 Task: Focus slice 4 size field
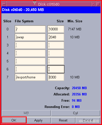(56, 53)
